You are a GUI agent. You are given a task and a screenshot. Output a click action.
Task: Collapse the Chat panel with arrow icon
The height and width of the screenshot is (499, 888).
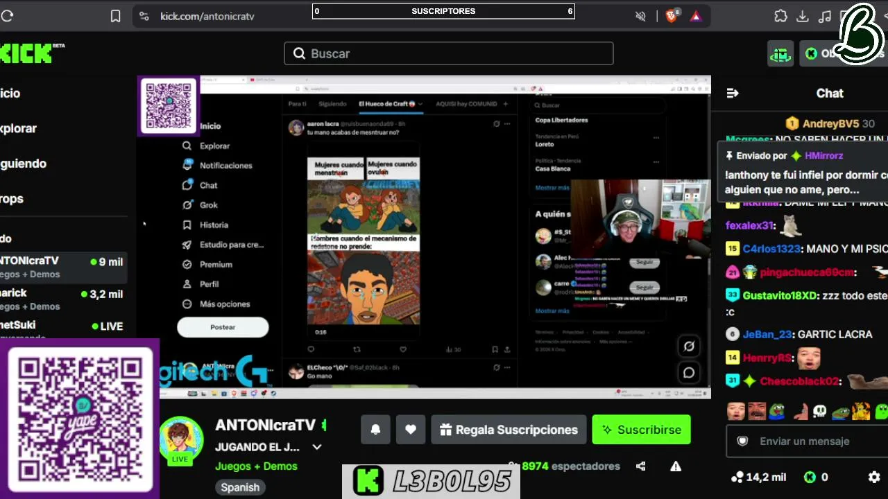pyautogui.click(x=732, y=93)
